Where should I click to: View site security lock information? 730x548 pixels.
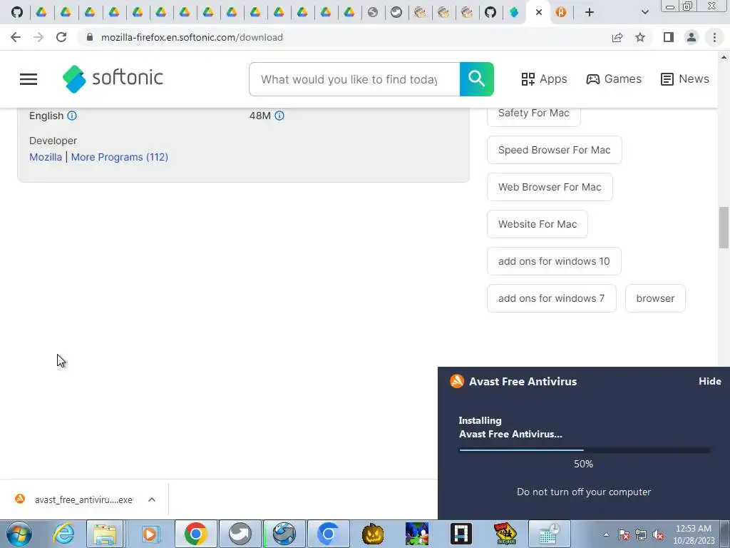pos(90,37)
